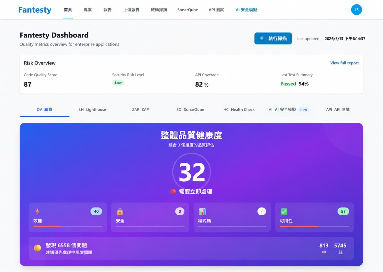Switch to the HC Health Check tab
Viewport: 383px width, 272px height.
(239, 110)
